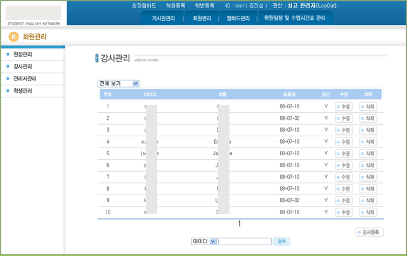
Task: Click the 강사관리 page heading
Action: [x=115, y=58]
